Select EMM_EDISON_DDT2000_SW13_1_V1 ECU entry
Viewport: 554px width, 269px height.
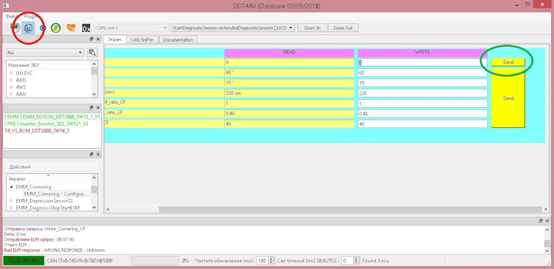(x=53, y=116)
